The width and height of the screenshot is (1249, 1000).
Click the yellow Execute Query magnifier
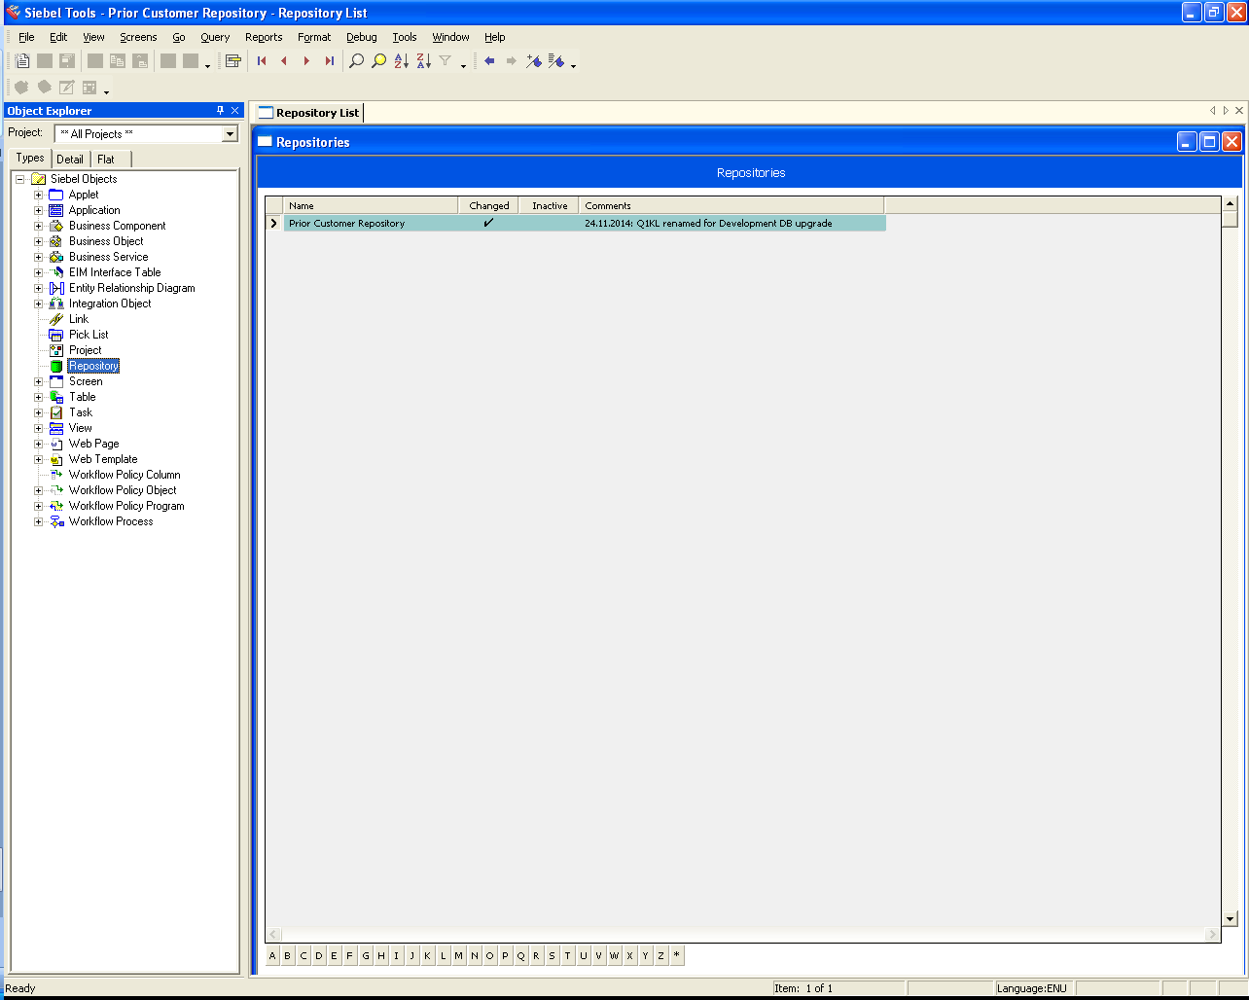(379, 61)
